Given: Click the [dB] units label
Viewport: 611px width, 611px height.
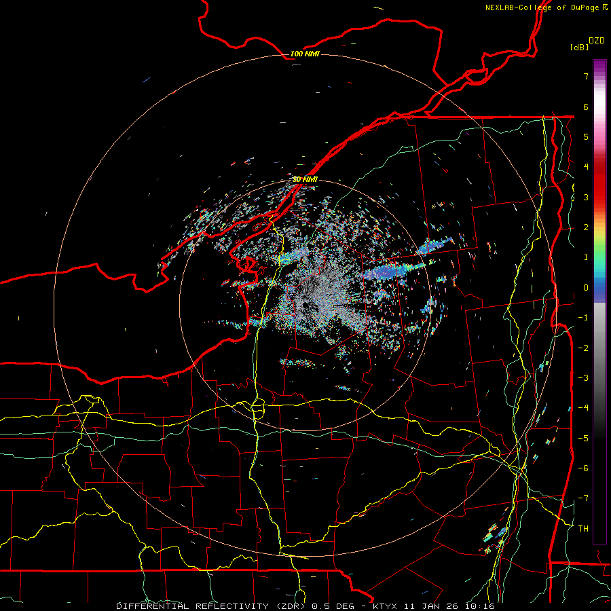Looking at the screenshot, I should pyautogui.click(x=579, y=47).
